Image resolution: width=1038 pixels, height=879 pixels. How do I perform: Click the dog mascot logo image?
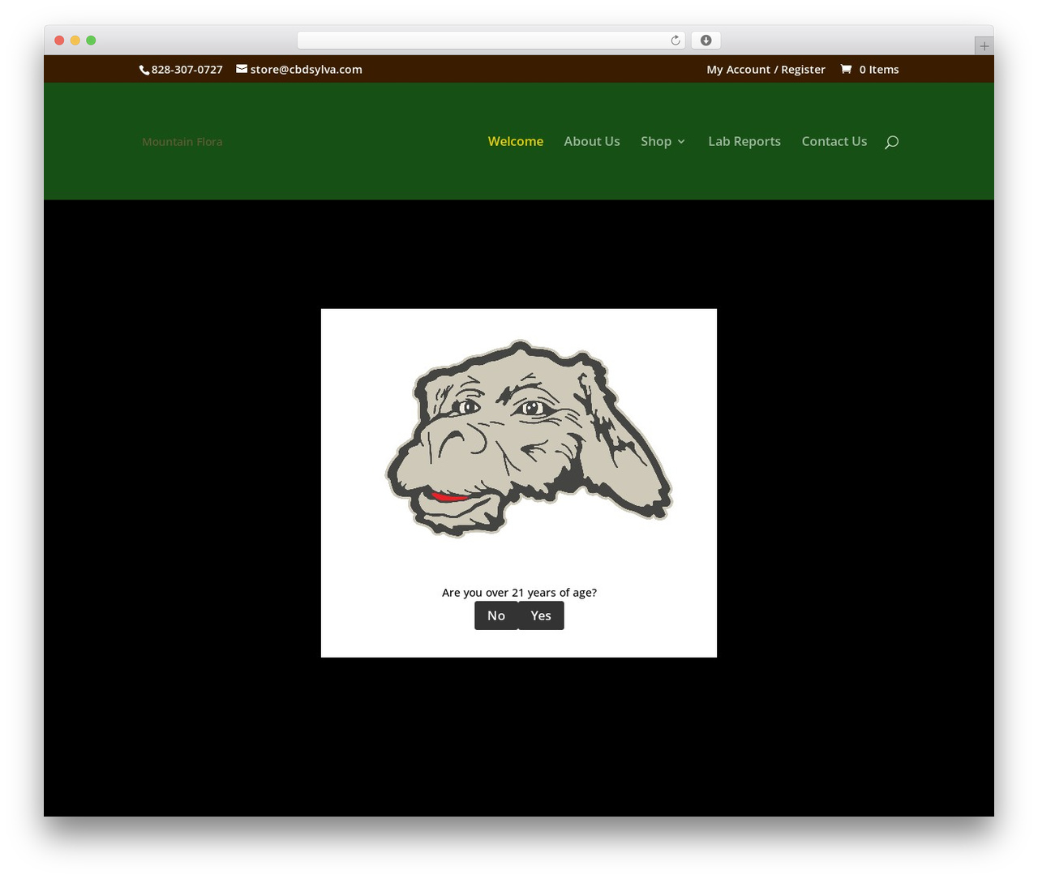529,438
